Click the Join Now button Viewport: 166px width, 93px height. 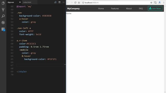155,9
